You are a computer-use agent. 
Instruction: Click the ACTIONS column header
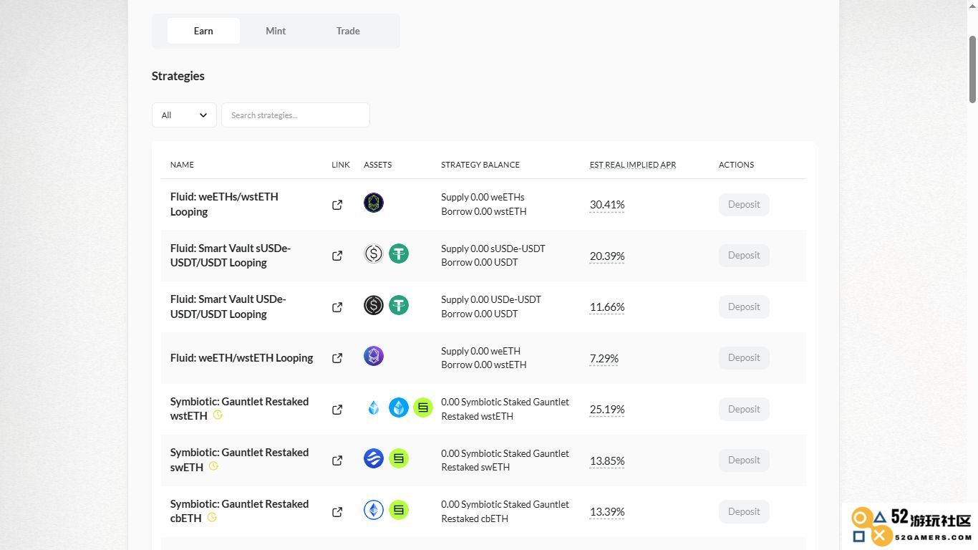point(736,165)
